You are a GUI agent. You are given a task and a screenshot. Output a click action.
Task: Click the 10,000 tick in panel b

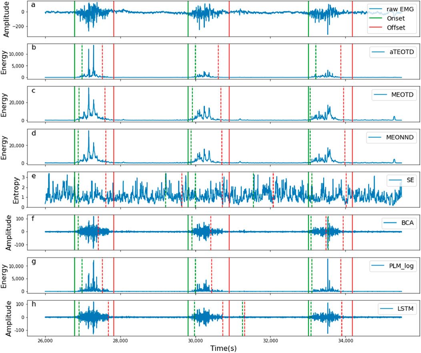click(x=17, y=54)
